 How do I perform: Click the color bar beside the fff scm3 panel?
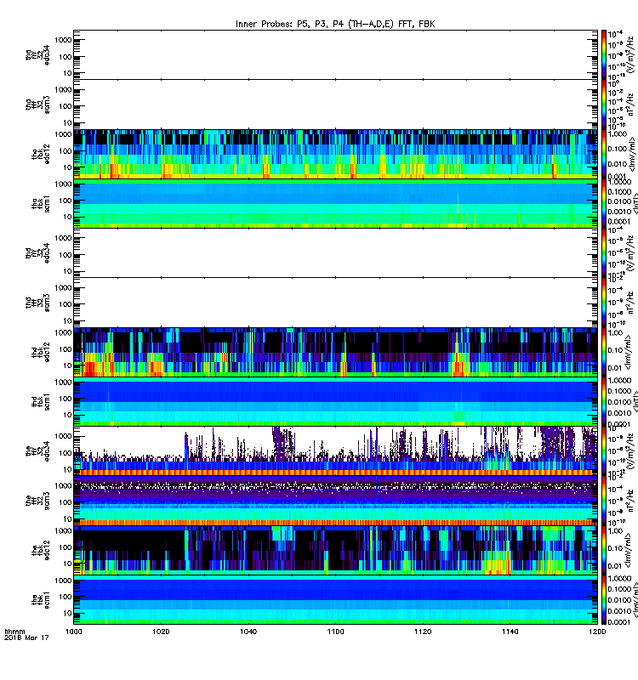coord(604,501)
